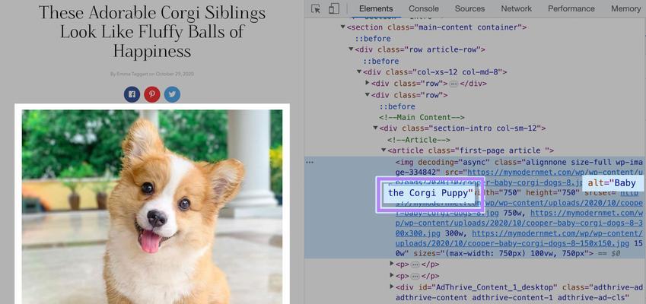Collapse the div row article-row node

(351, 49)
